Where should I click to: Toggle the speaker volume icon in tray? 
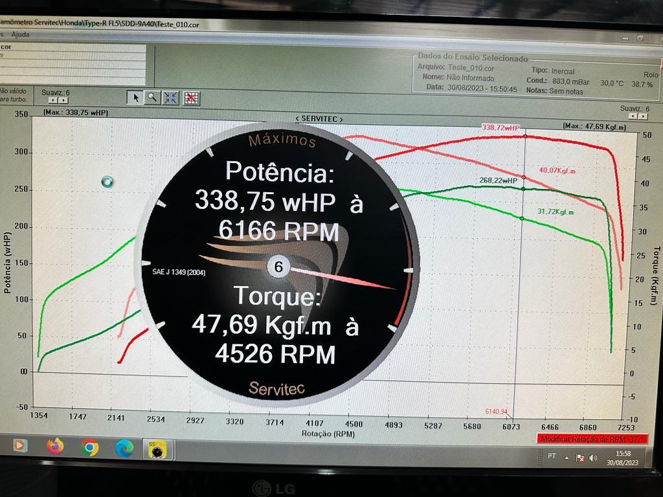(592, 458)
